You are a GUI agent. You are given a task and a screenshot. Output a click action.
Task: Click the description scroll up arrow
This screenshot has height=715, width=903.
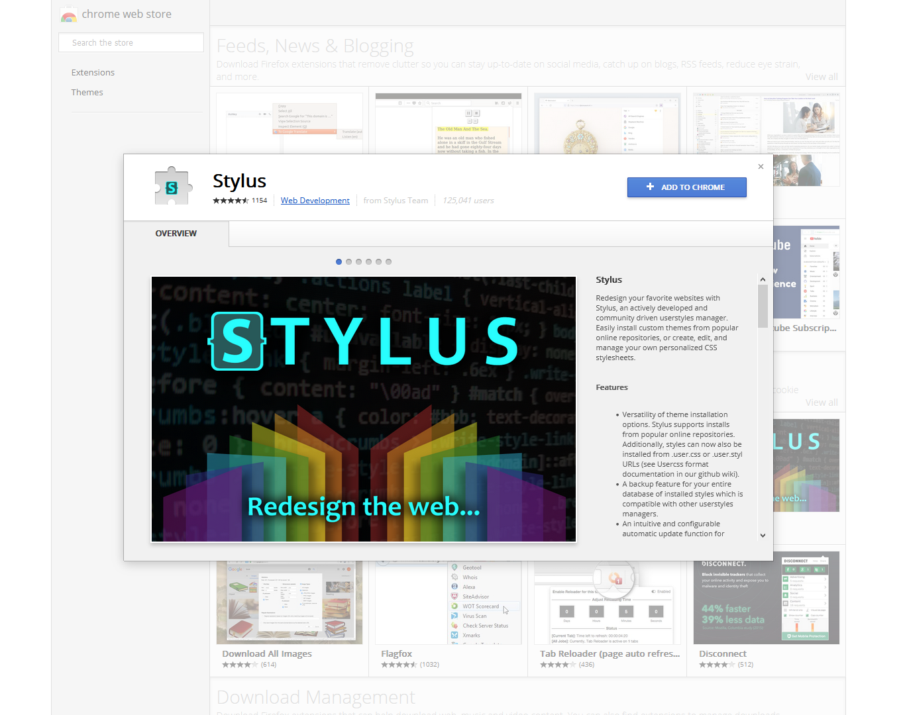pyautogui.click(x=763, y=280)
